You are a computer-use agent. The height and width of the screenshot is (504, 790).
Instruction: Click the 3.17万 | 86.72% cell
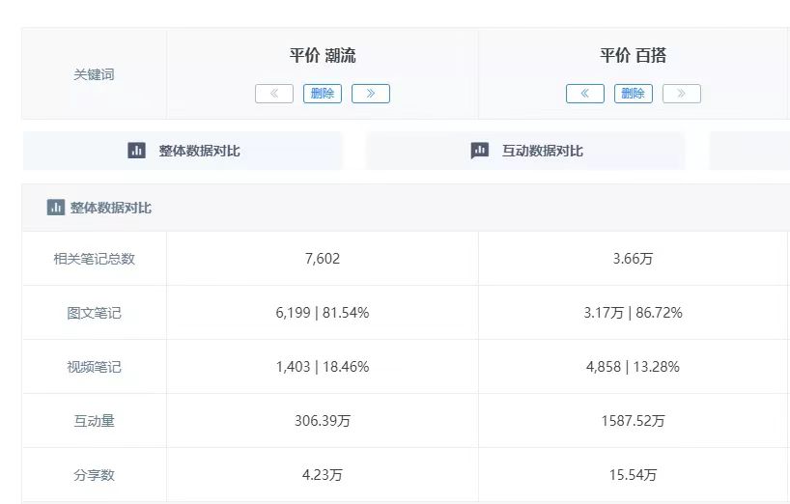(633, 313)
